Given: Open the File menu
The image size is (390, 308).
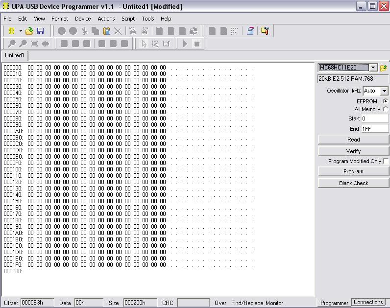Looking at the screenshot, I should tap(7, 19).
